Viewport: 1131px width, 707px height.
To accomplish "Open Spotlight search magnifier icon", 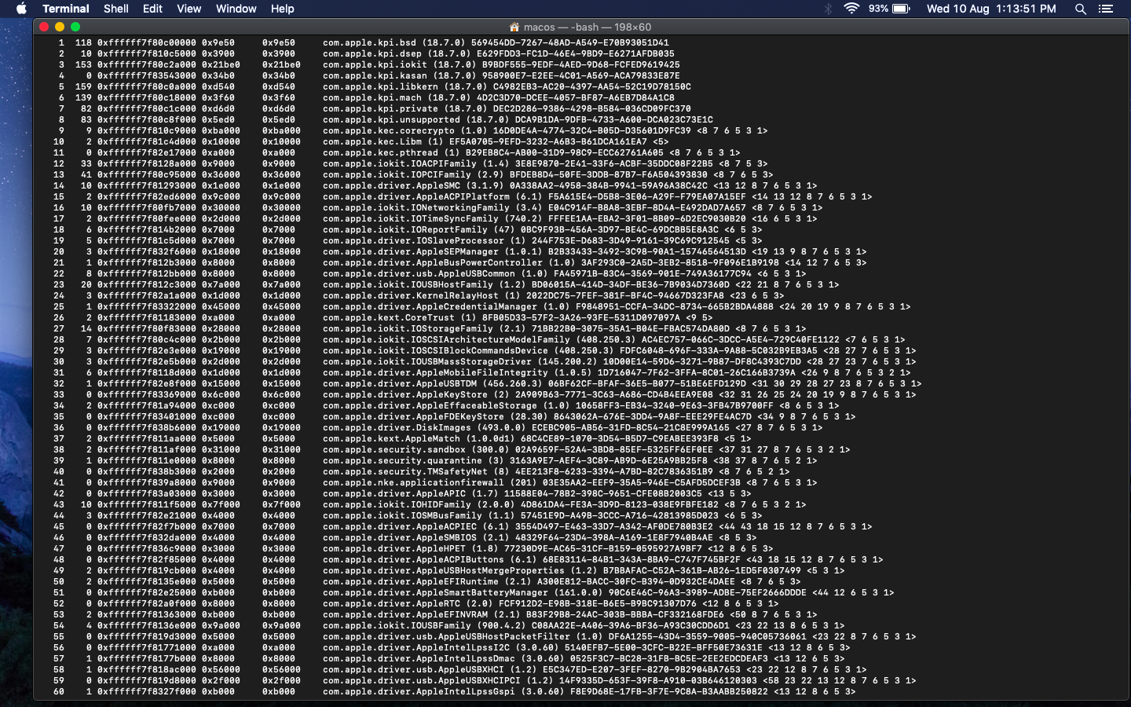I will click(x=1081, y=9).
